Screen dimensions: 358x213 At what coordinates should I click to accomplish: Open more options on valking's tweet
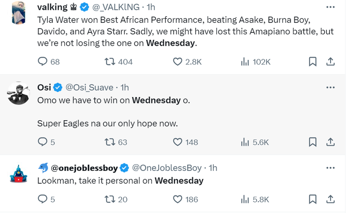pos(331,7)
